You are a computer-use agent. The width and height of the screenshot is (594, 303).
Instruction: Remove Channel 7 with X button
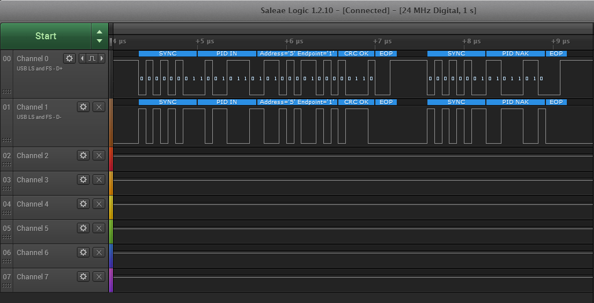point(99,276)
